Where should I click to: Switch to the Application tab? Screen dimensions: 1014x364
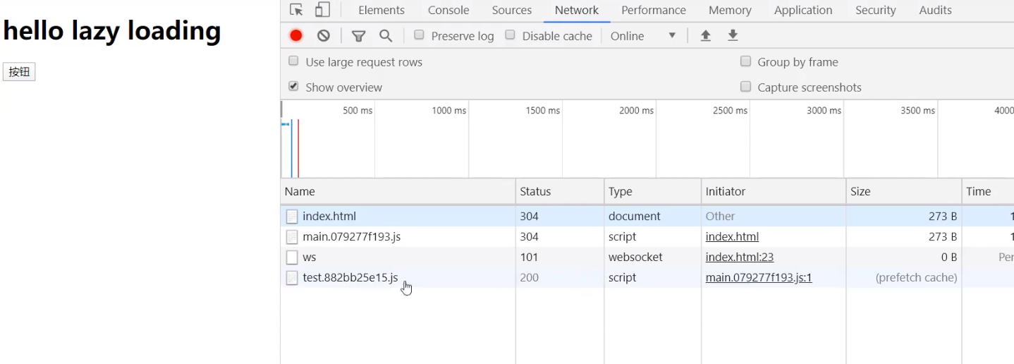pos(803,10)
